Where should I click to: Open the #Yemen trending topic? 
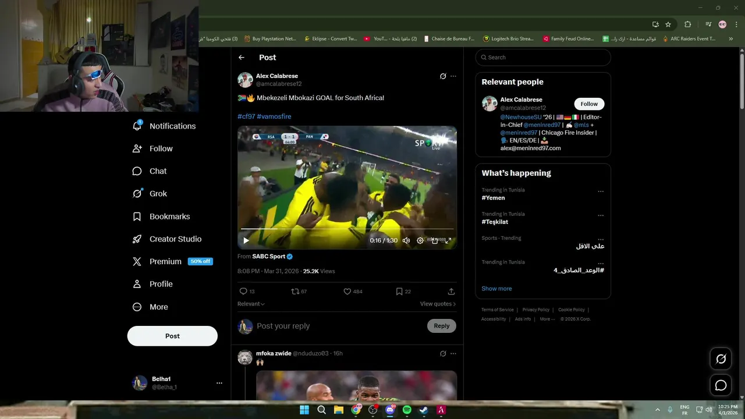[494, 198]
